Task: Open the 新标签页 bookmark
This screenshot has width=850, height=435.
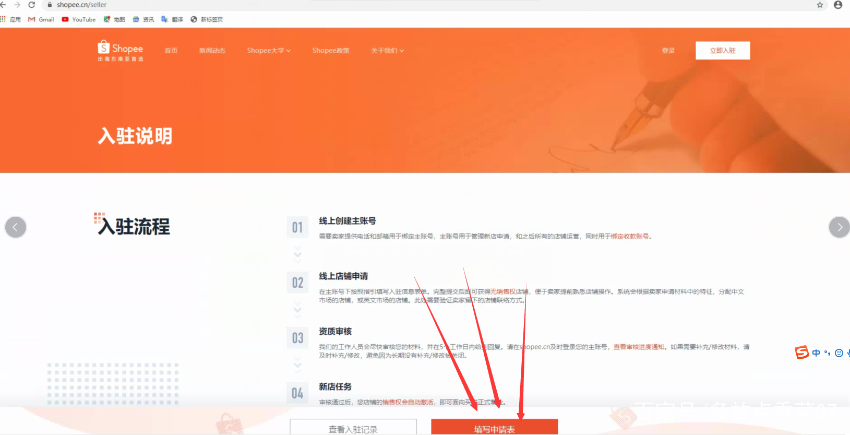Action: 207,19
